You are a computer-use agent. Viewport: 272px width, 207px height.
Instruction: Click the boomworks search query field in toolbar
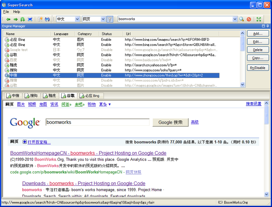175,19
